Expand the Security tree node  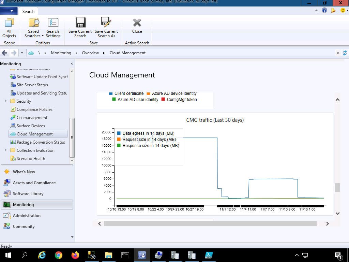6,101
